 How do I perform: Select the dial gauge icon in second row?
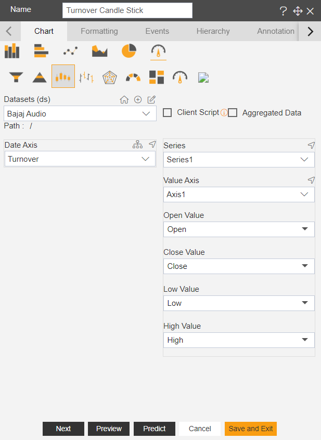click(180, 77)
